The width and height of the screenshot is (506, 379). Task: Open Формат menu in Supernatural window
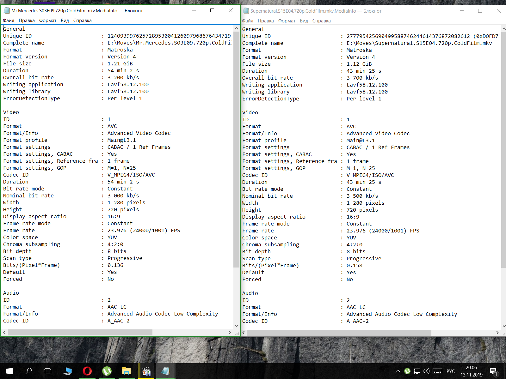pyautogui.click(x=287, y=21)
